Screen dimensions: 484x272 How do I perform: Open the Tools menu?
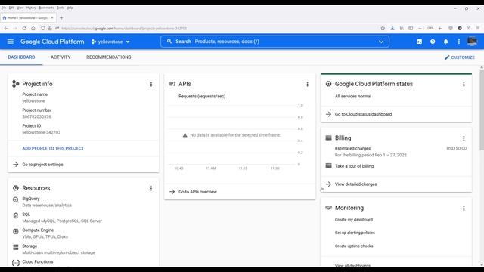tap(60, 8)
